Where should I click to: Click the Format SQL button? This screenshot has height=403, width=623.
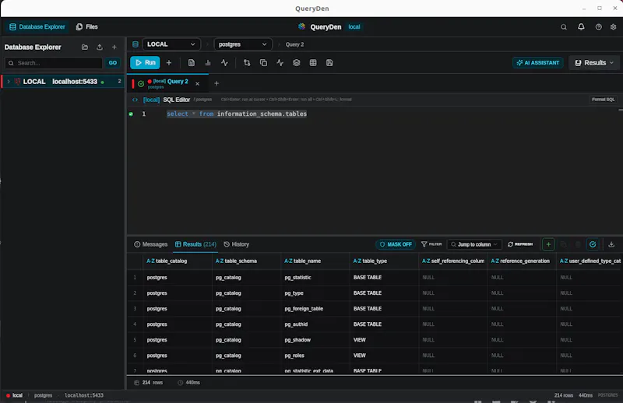(603, 100)
